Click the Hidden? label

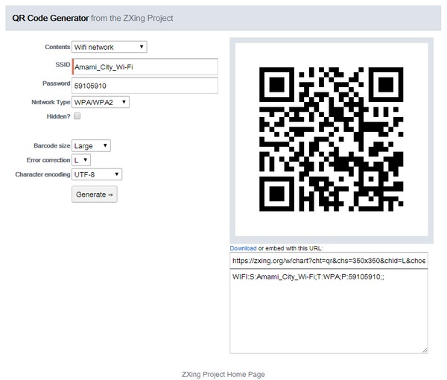click(x=58, y=116)
